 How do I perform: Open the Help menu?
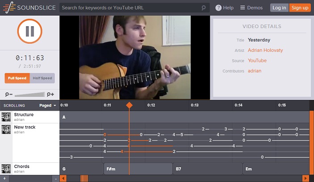[224, 8]
